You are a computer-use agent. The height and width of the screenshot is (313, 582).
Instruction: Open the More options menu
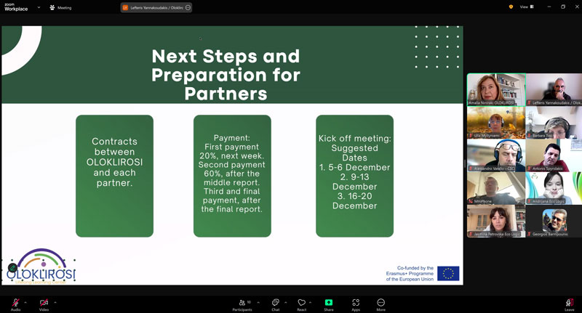(x=380, y=303)
